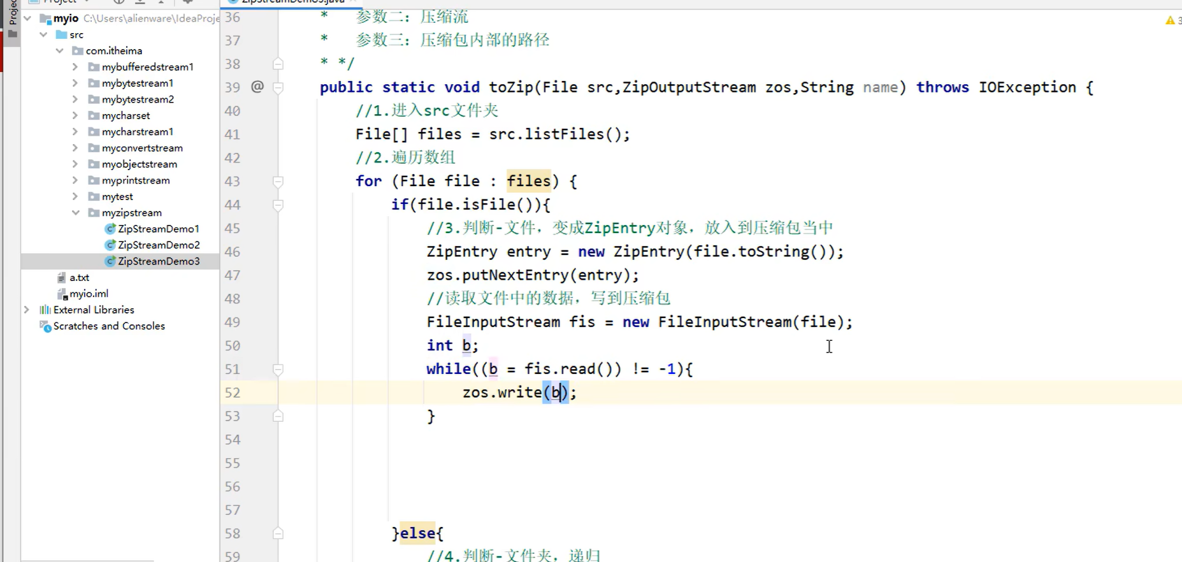Expand the External Libraries node
This screenshot has height=562, width=1182.
coord(27,310)
